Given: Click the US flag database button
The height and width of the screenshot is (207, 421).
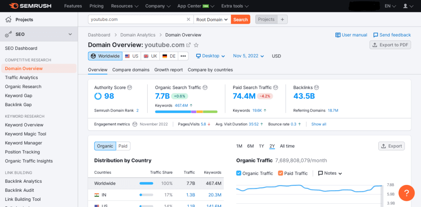Looking at the screenshot, I should click(x=132, y=56).
